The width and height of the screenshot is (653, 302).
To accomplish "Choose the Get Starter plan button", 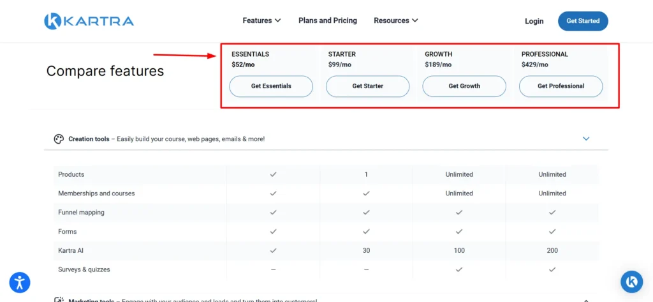I will (368, 86).
